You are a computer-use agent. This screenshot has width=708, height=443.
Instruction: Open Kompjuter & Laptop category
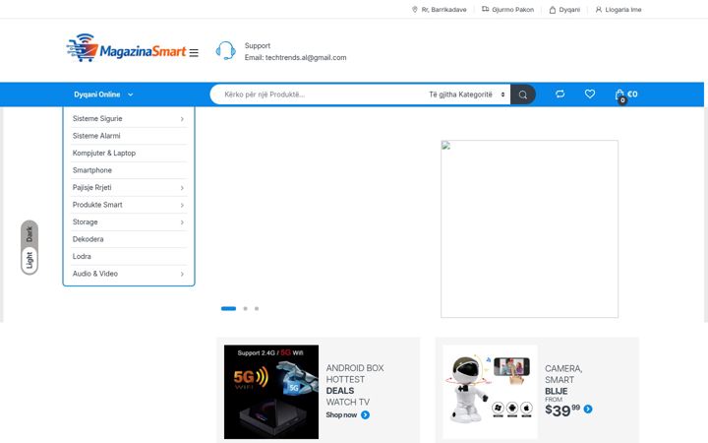click(104, 153)
